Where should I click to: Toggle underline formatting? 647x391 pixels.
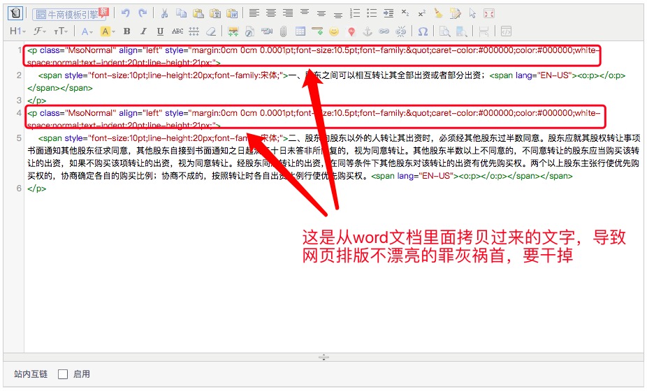pos(160,31)
